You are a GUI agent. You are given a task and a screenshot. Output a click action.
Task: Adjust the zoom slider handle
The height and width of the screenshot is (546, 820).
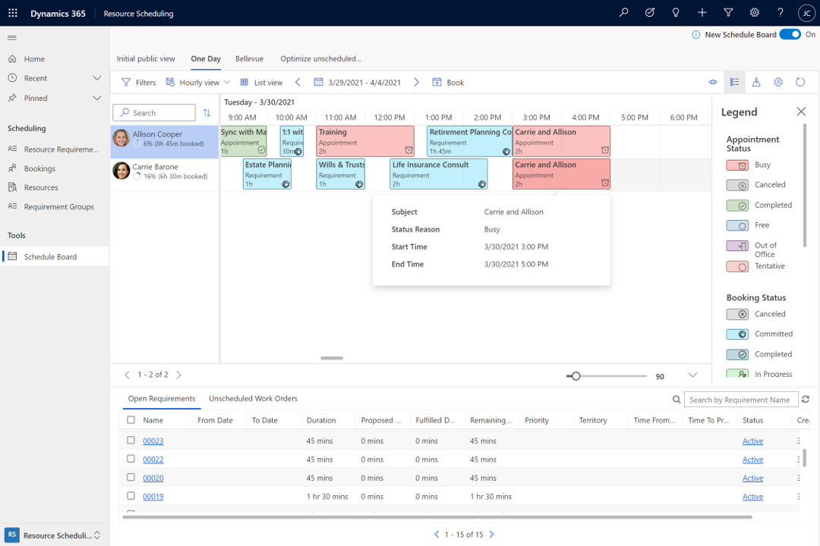tap(576, 376)
